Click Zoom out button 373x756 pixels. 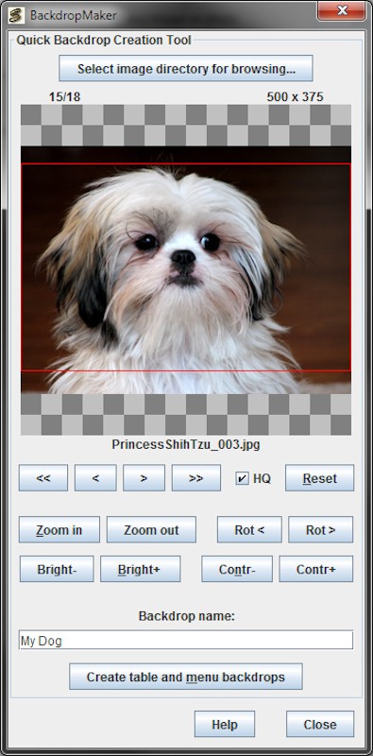point(151,529)
